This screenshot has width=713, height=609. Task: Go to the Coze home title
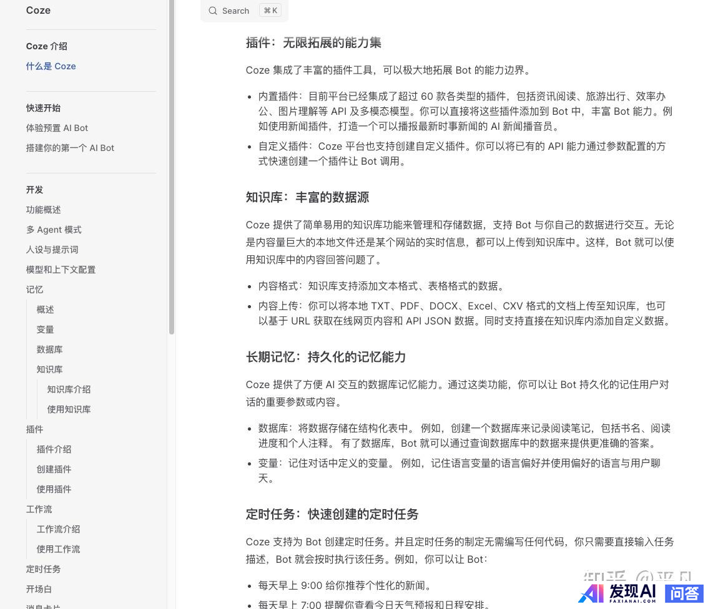39,11
